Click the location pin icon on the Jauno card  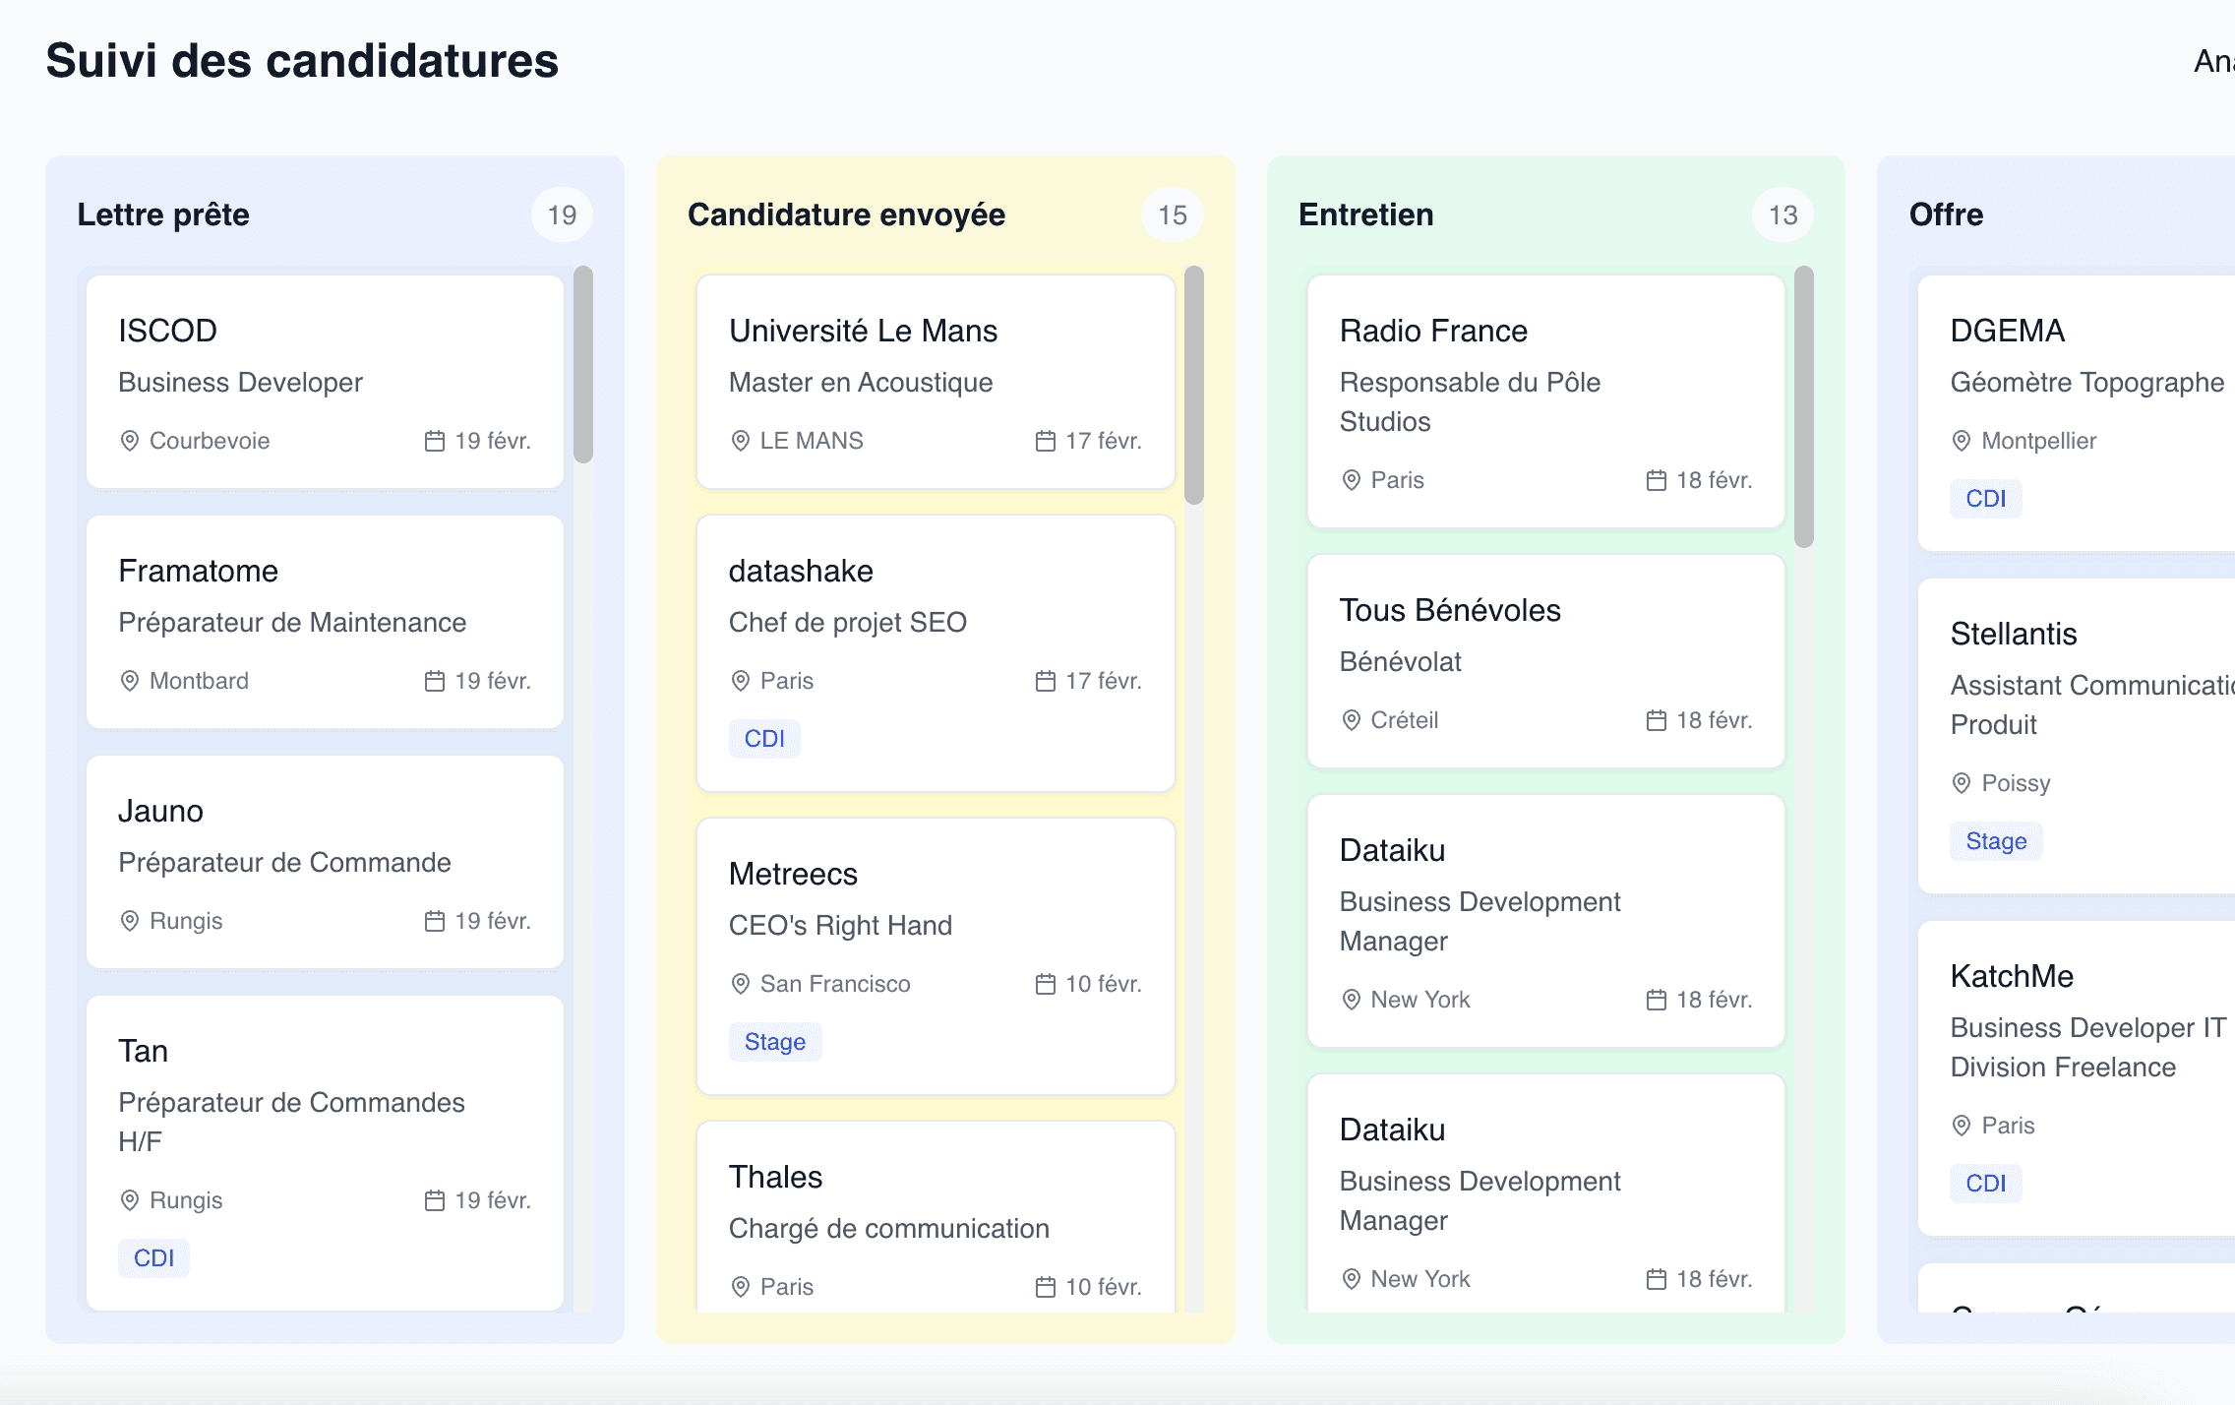129,921
